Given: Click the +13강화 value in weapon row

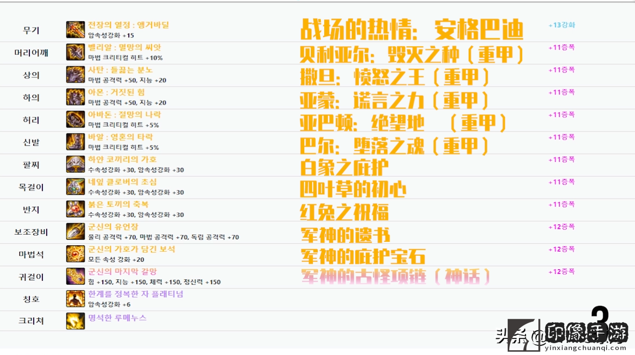Looking at the screenshot, I should 562,25.
